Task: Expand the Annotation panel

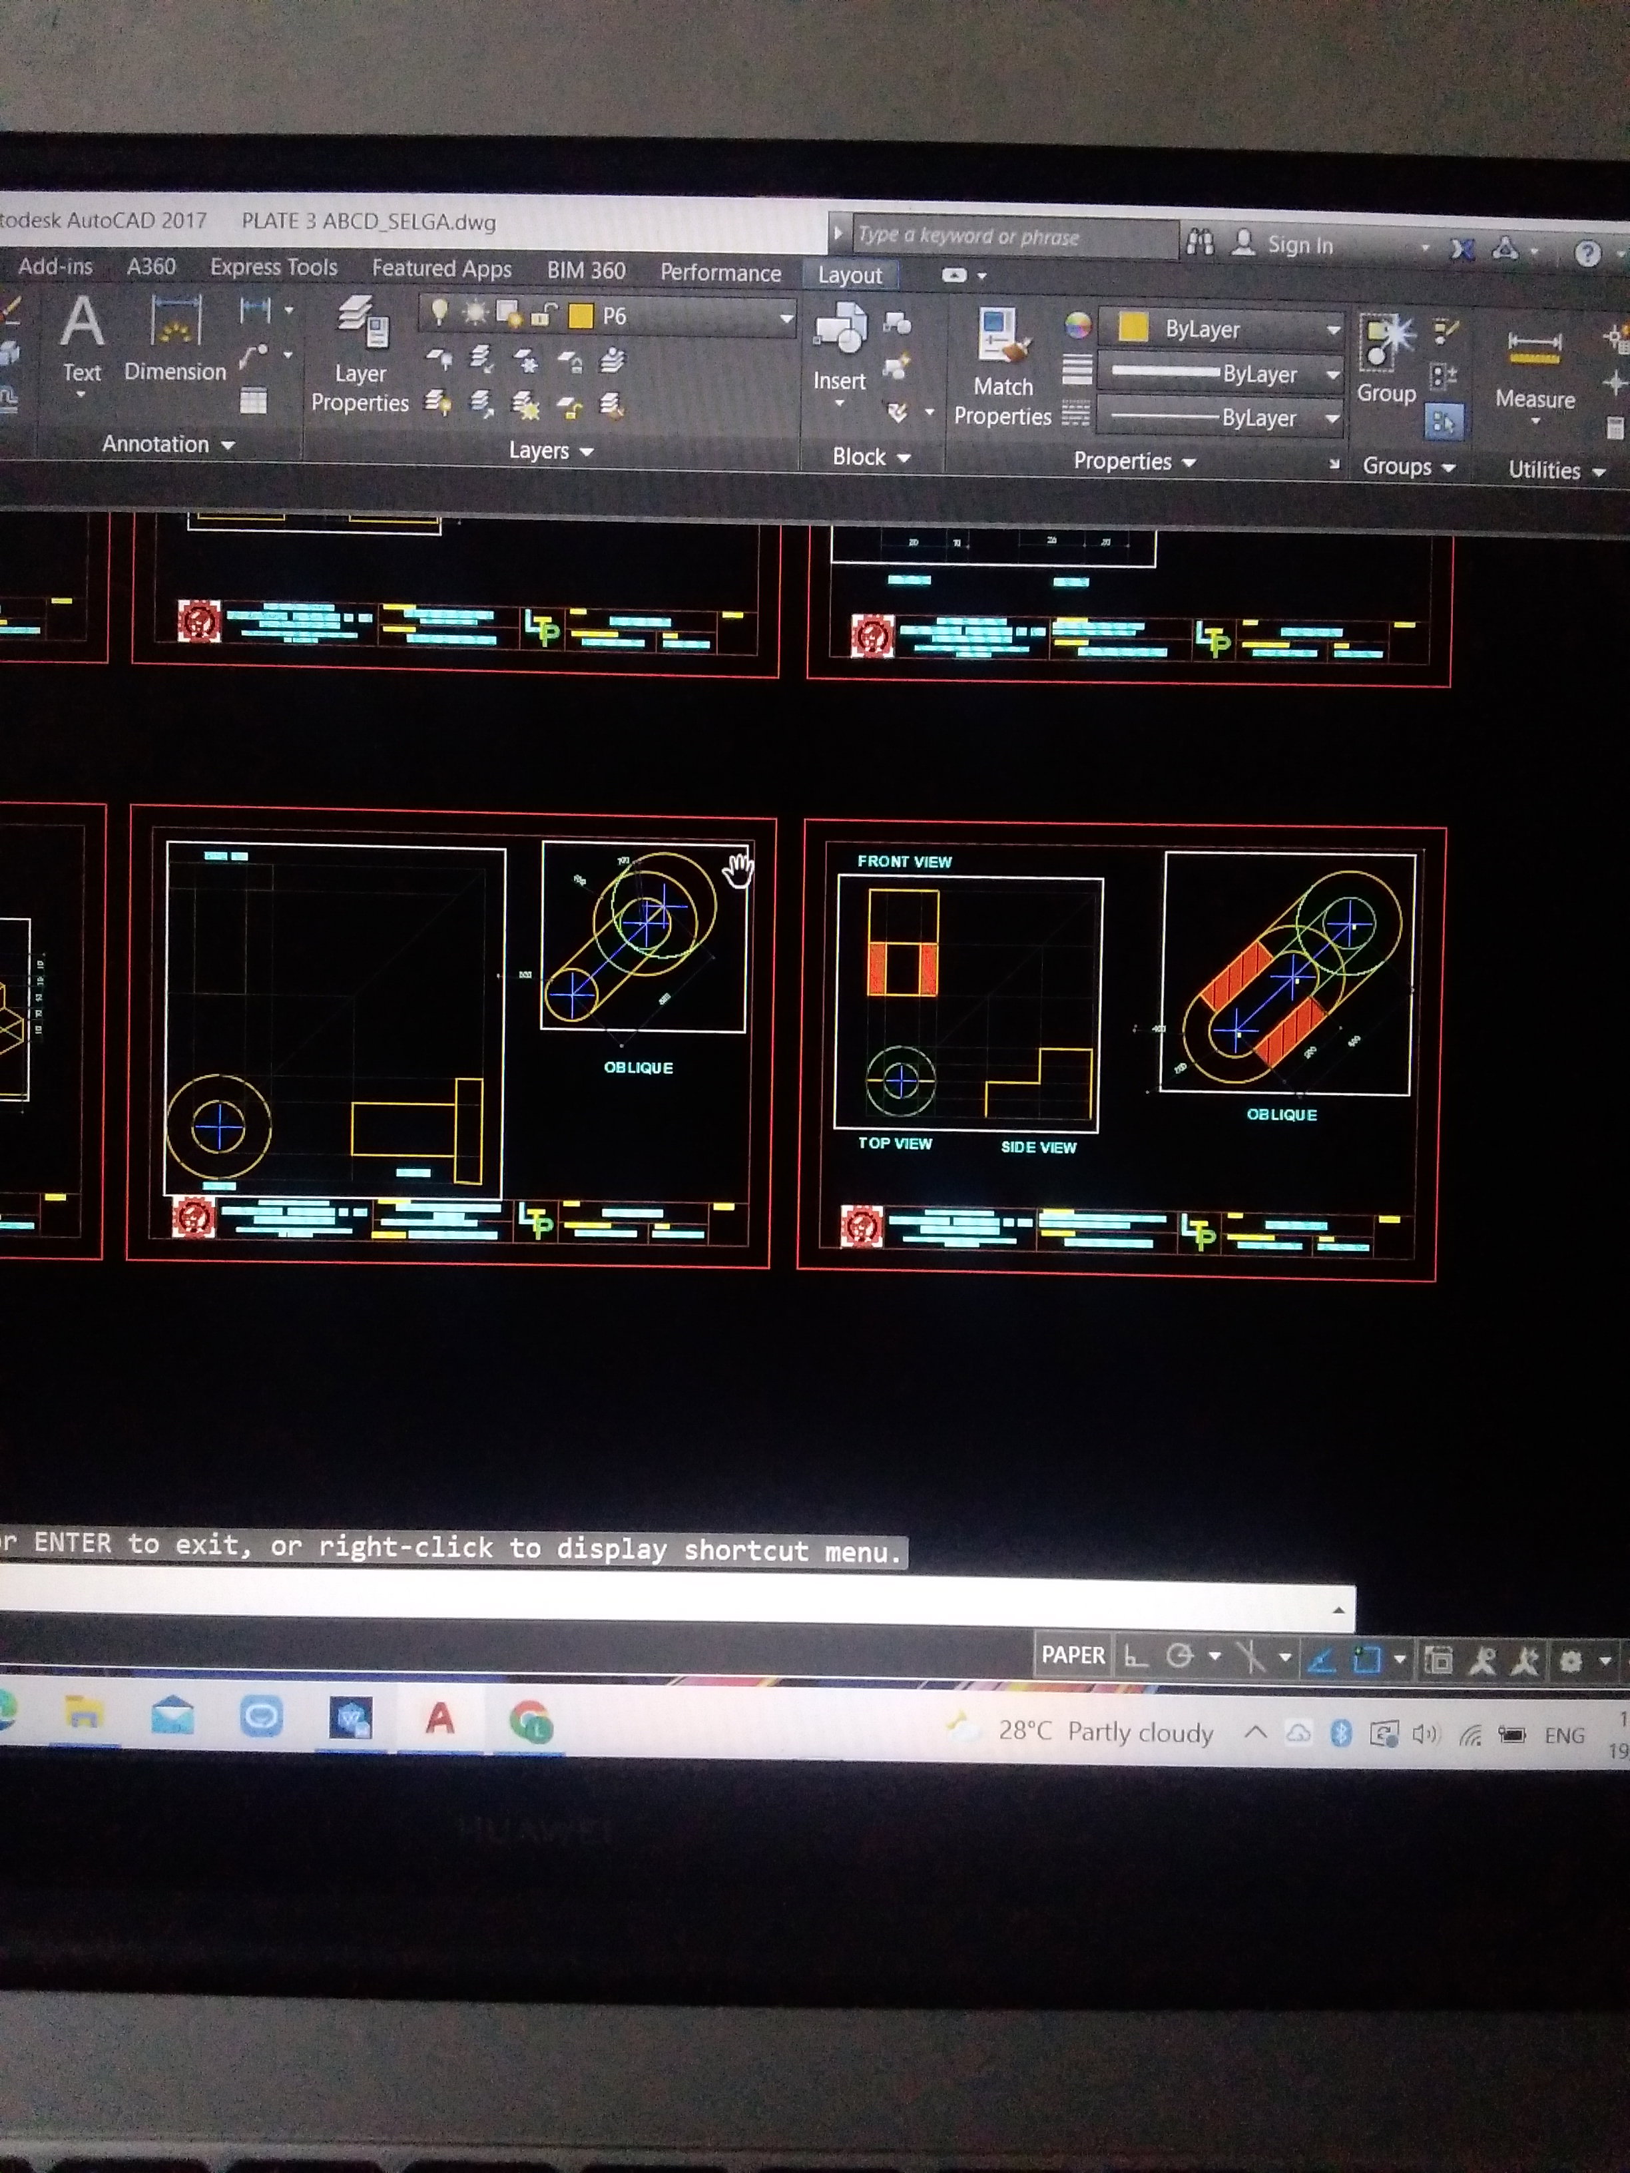Action: (x=168, y=444)
